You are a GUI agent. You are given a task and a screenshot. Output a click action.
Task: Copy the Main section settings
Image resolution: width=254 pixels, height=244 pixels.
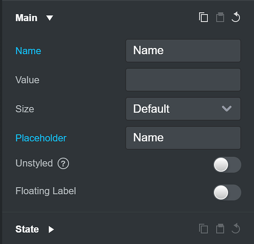tap(203, 17)
